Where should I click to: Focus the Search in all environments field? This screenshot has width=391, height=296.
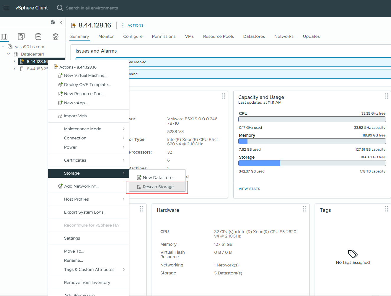92,8
